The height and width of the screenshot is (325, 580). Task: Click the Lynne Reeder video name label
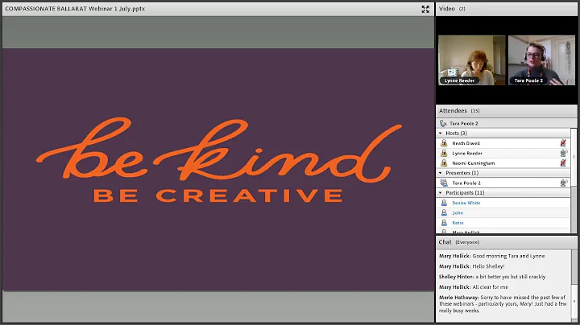pos(459,80)
